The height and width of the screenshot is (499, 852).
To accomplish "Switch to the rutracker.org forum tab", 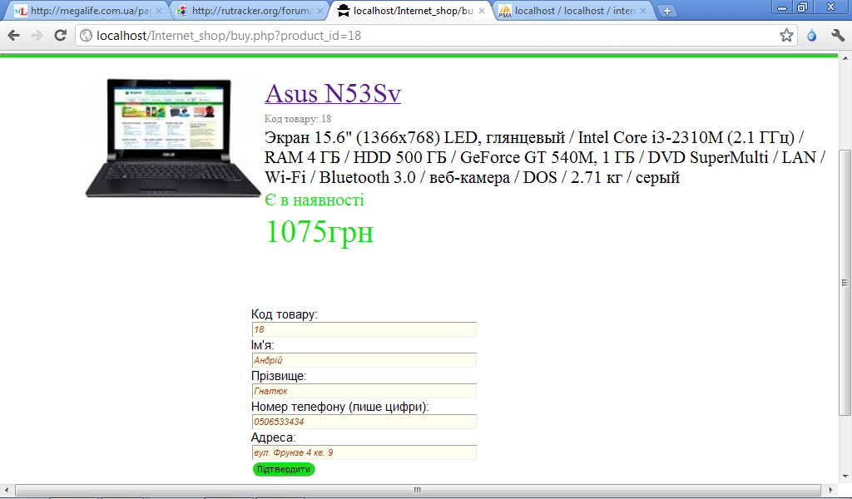I will [250, 10].
